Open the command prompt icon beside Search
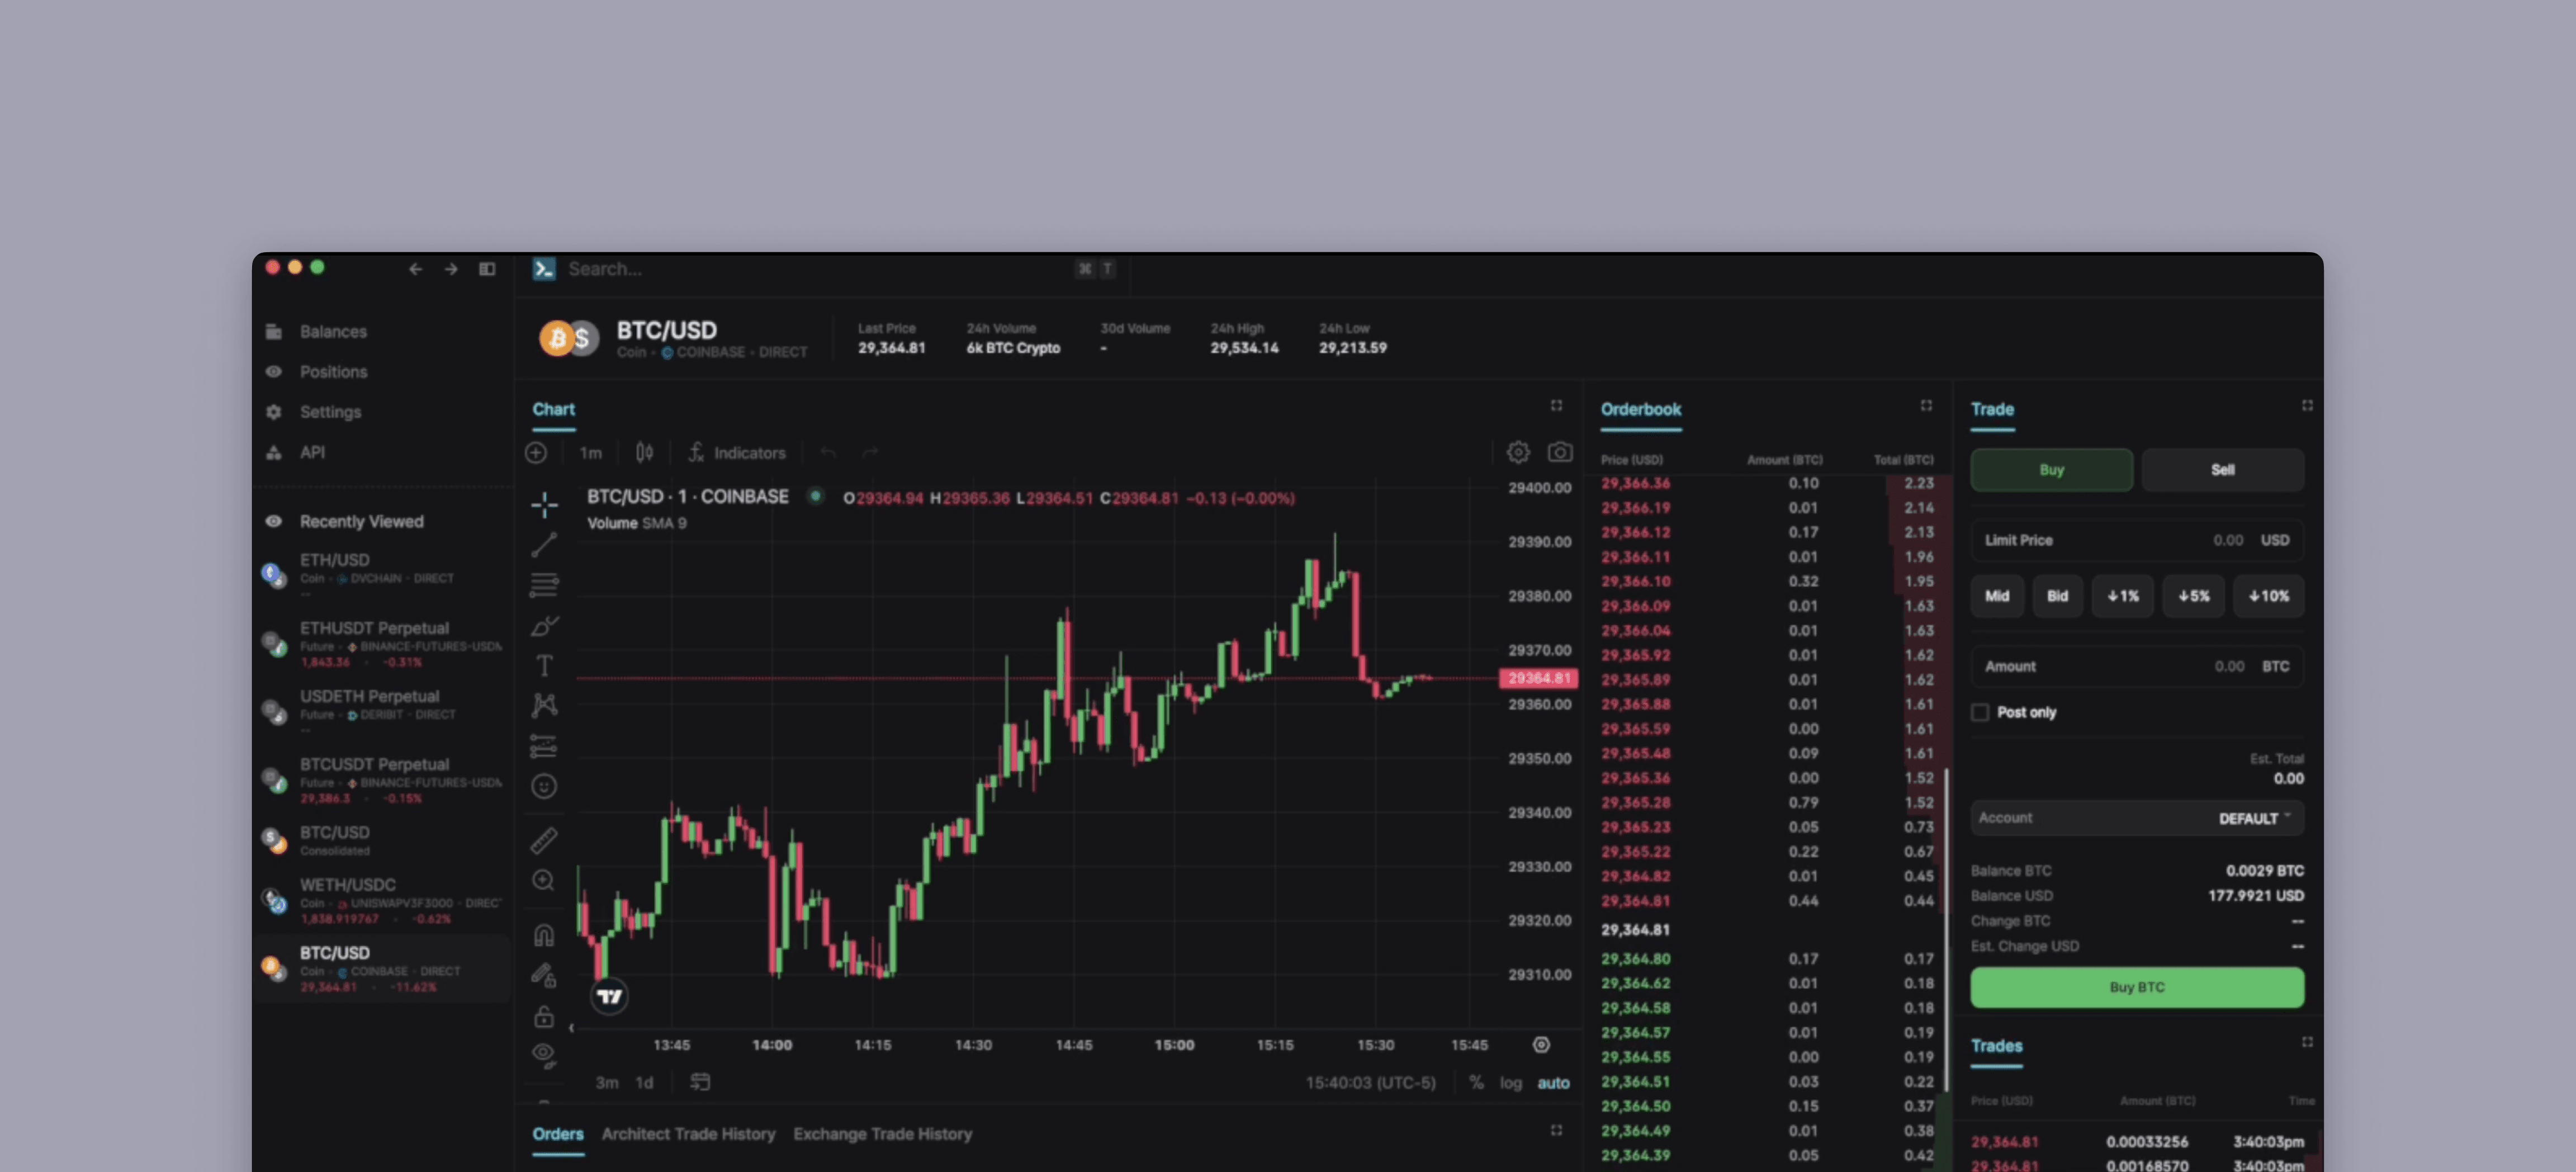The image size is (2576, 1172). [x=544, y=269]
